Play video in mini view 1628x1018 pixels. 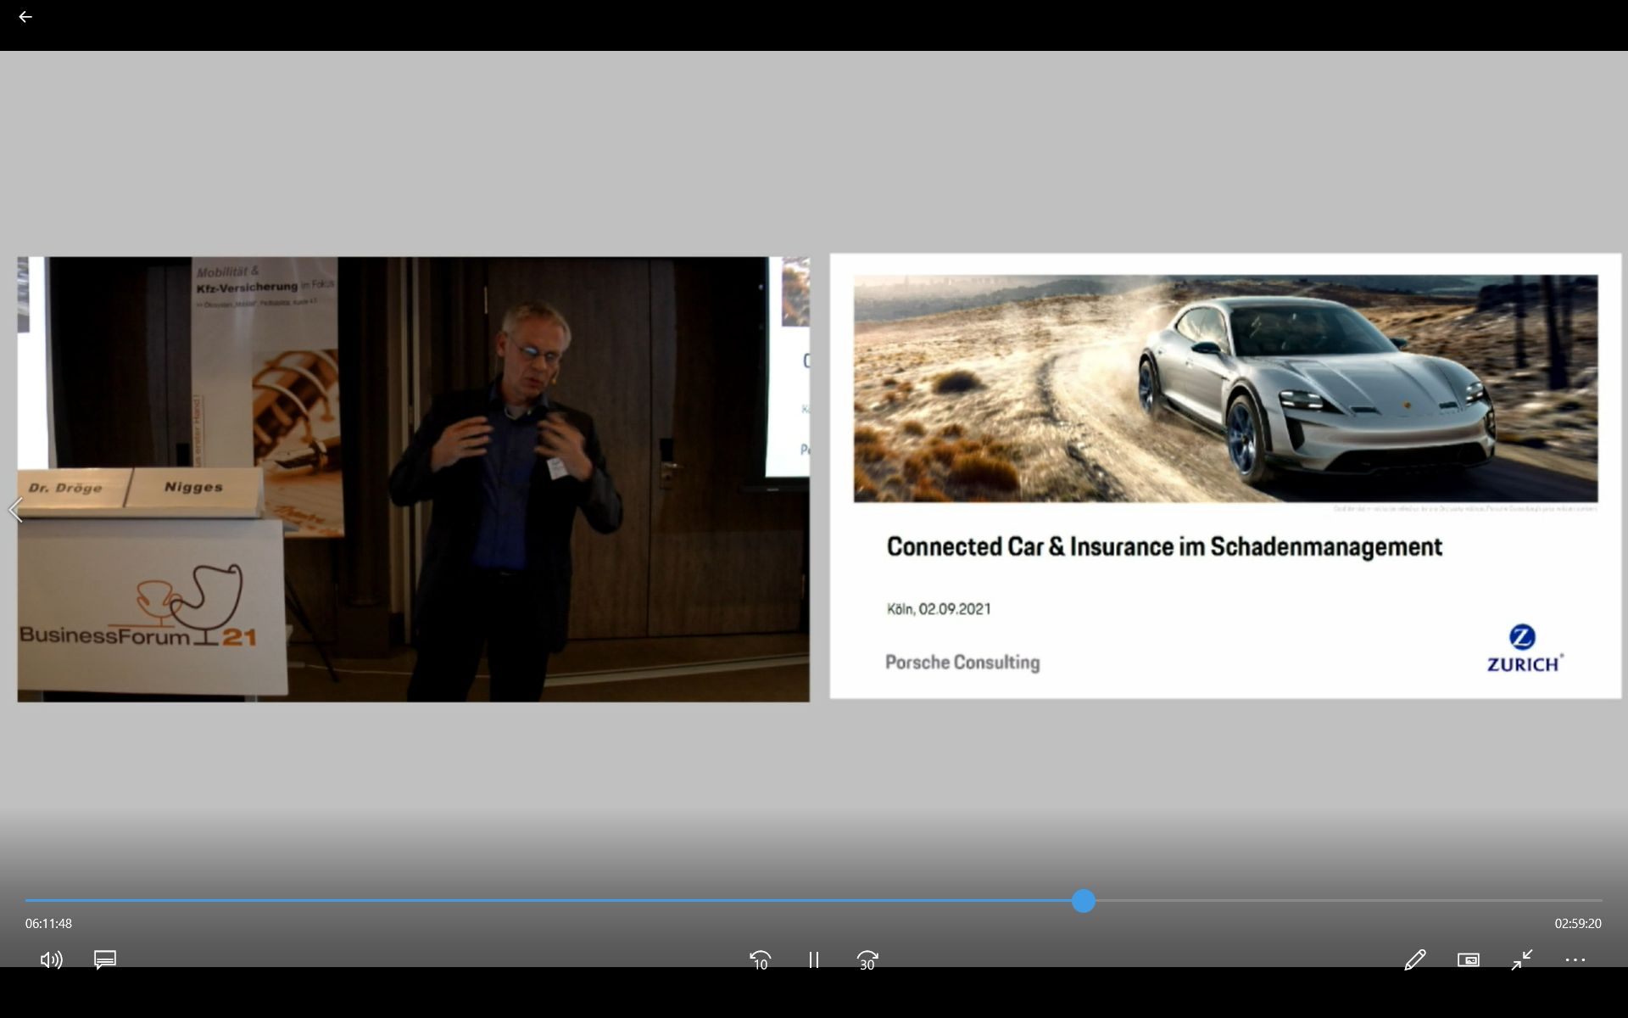[x=1468, y=959]
